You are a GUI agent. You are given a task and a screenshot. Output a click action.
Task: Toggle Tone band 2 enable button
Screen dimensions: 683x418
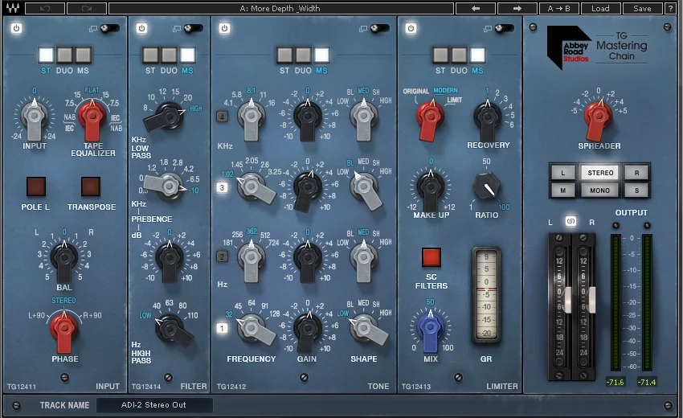[x=222, y=256]
